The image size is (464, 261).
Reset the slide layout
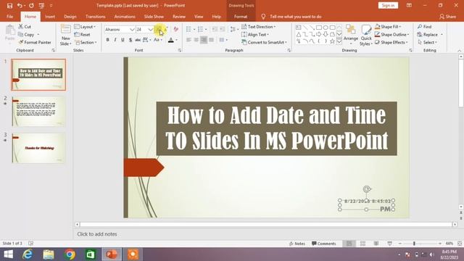[x=83, y=35]
